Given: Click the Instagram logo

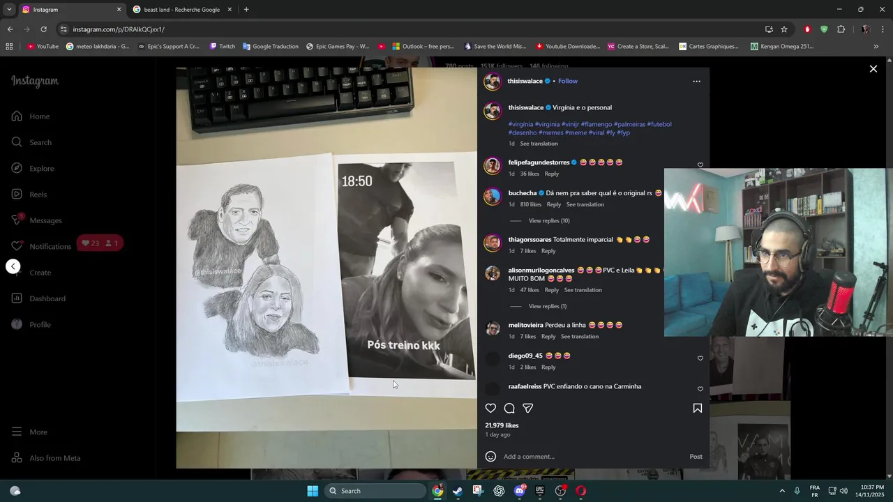Looking at the screenshot, I should click(x=35, y=82).
